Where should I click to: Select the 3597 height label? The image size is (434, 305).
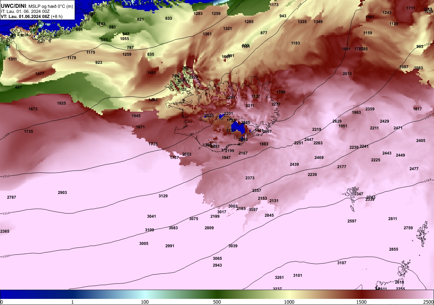253,210
